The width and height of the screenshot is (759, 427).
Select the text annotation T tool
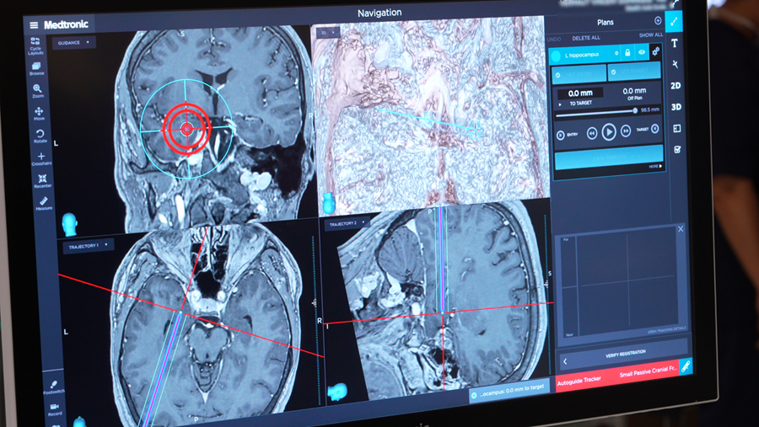(675, 43)
